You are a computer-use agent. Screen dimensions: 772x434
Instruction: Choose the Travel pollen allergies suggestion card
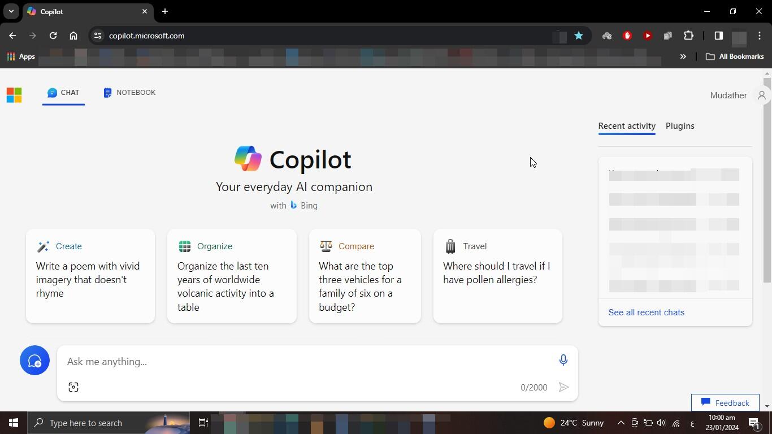pyautogui.click(x=497, y=276)
